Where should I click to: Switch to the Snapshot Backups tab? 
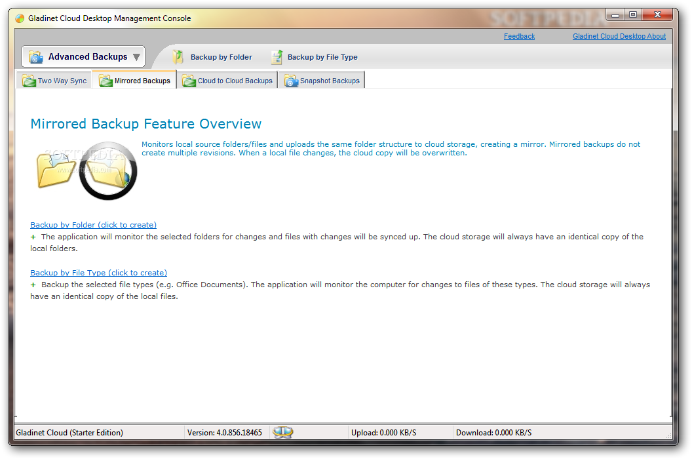[x=322, y=80]
